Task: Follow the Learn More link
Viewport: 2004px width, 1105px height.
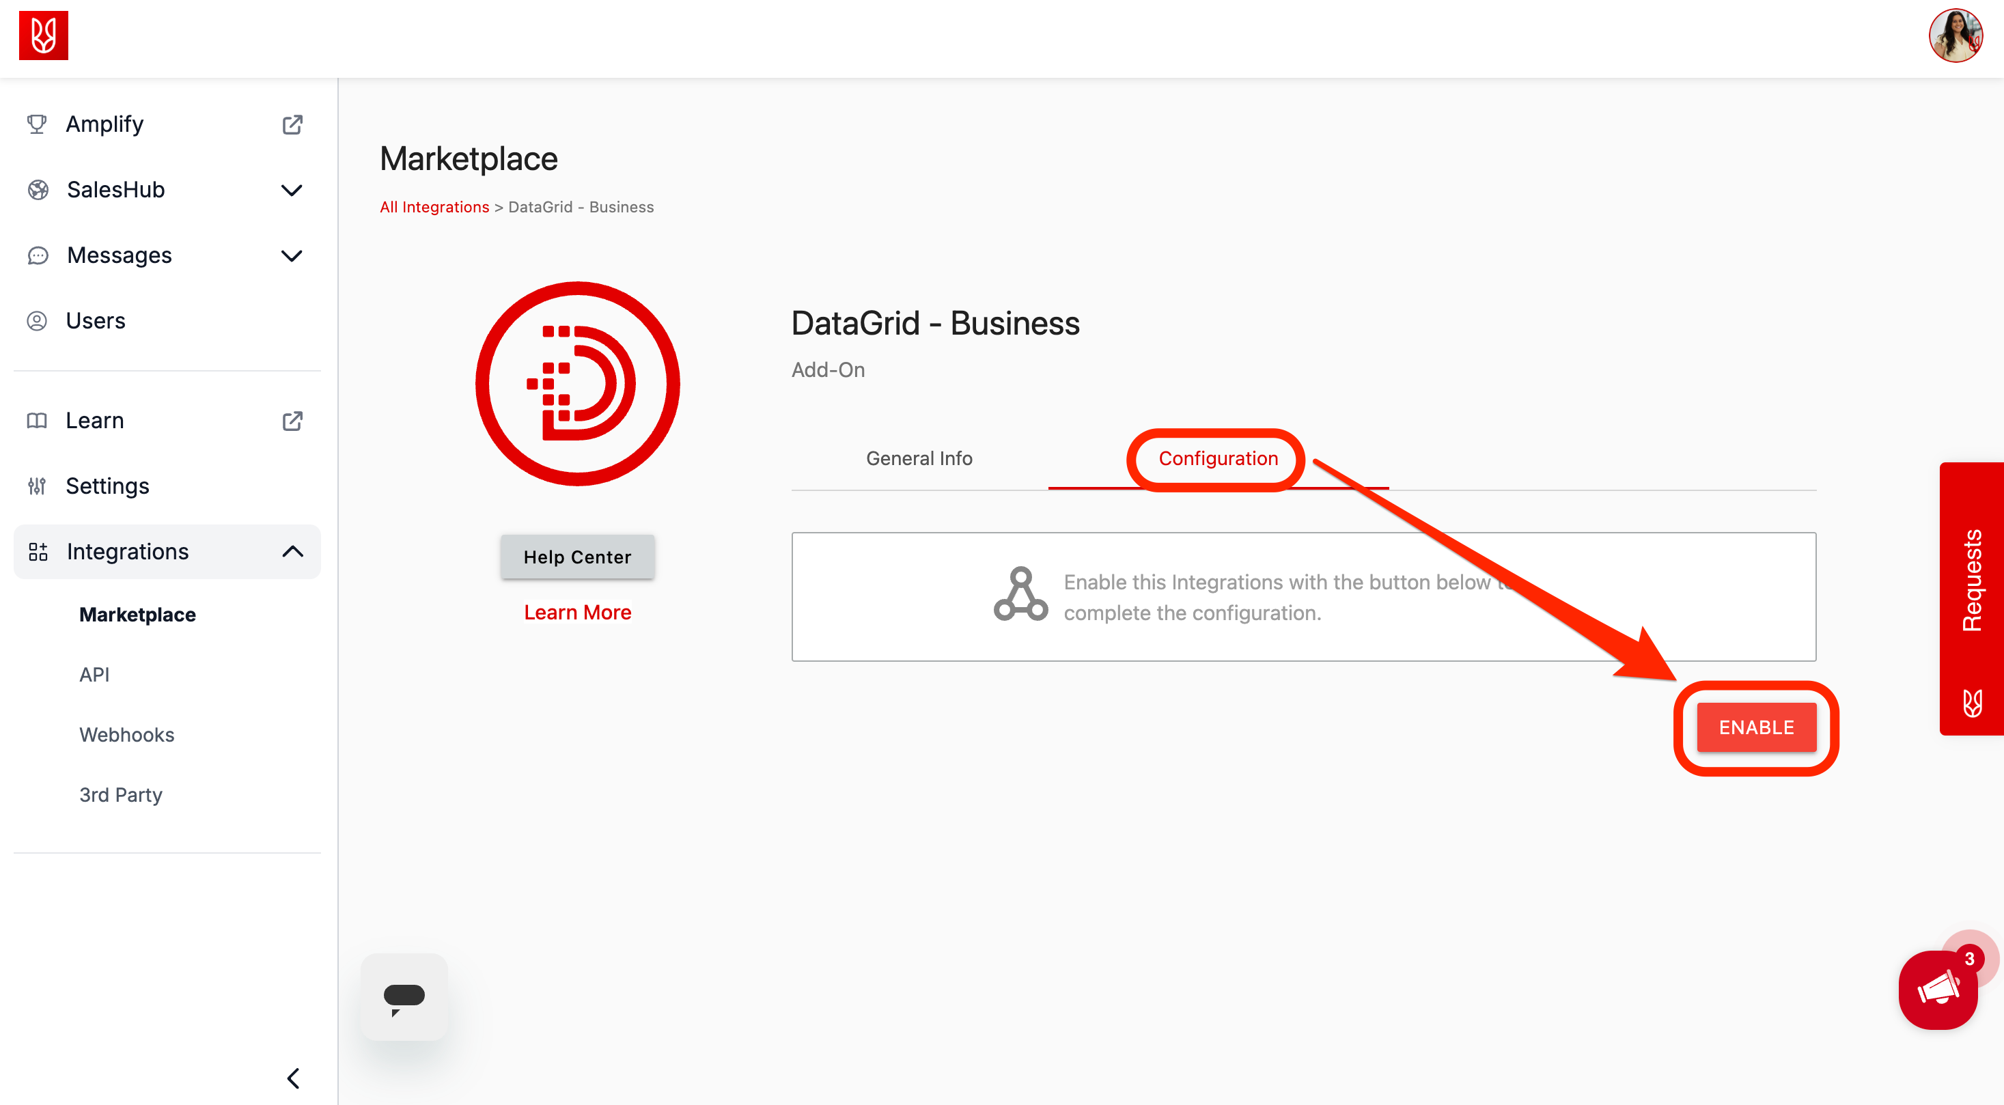Action: coord(577,613)
